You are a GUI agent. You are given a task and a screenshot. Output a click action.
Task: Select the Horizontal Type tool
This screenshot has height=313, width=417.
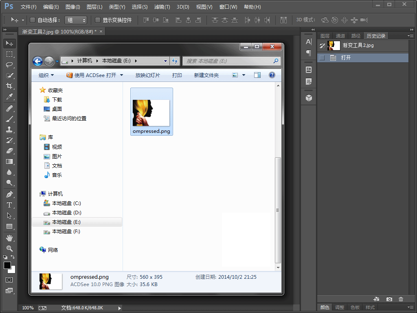click(9, 205)
